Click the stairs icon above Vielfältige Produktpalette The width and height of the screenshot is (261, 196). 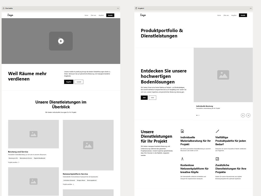pos(217,131)
